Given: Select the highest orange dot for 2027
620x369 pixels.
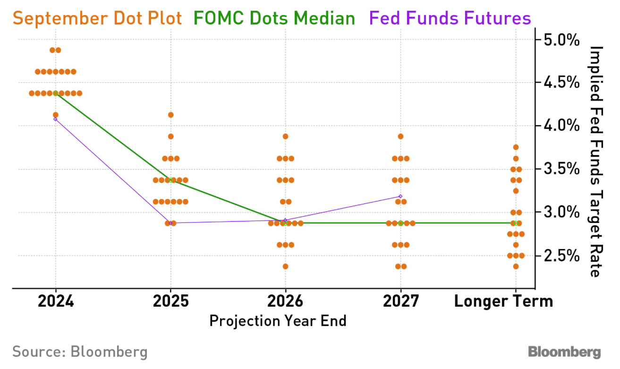Looking at the screenshot, I should click(400, 137).
